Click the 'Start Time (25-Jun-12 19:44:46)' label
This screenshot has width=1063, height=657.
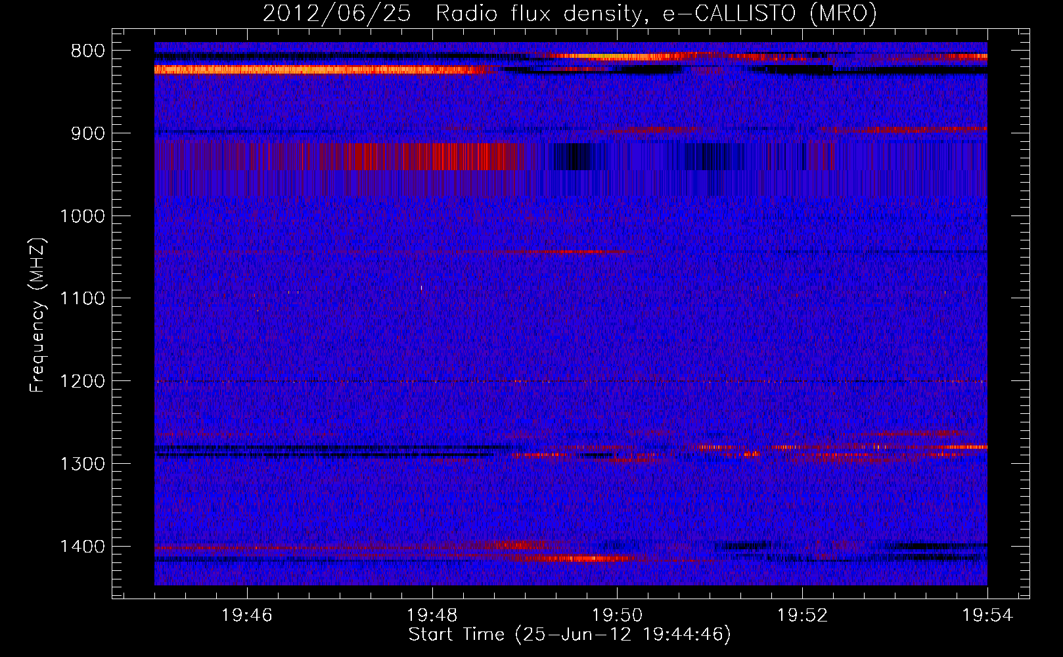(x=570, y=635)
